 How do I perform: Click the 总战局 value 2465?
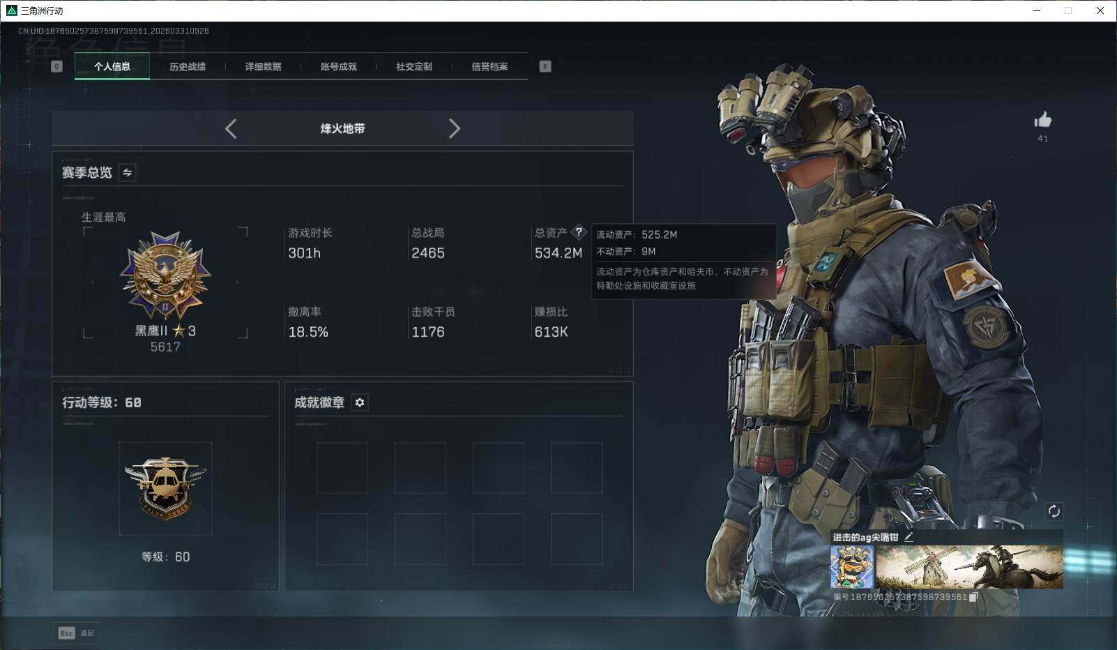point(428,253)
